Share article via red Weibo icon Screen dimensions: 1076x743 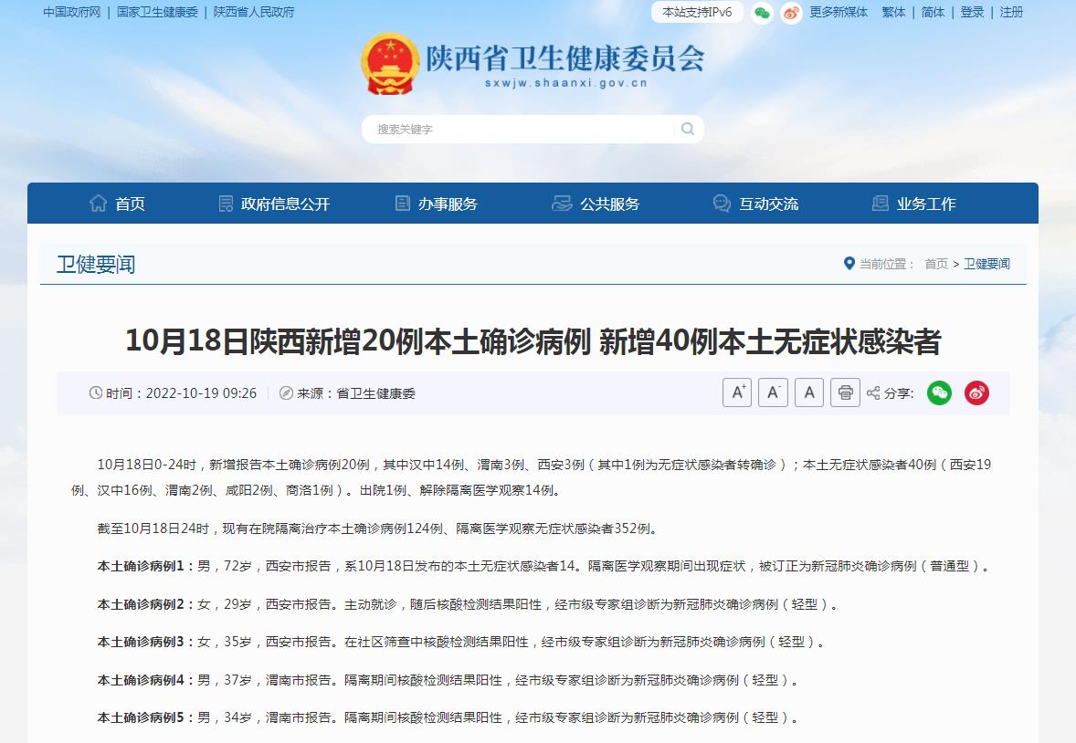pyautogui.click(x=976, y=392)
